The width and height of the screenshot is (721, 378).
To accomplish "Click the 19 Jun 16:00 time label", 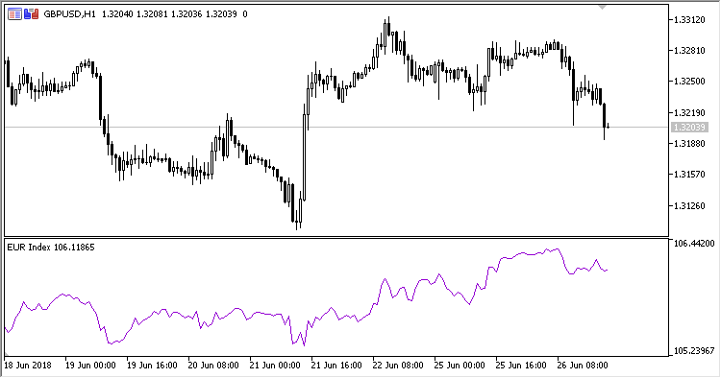I will tap(152, 366).
